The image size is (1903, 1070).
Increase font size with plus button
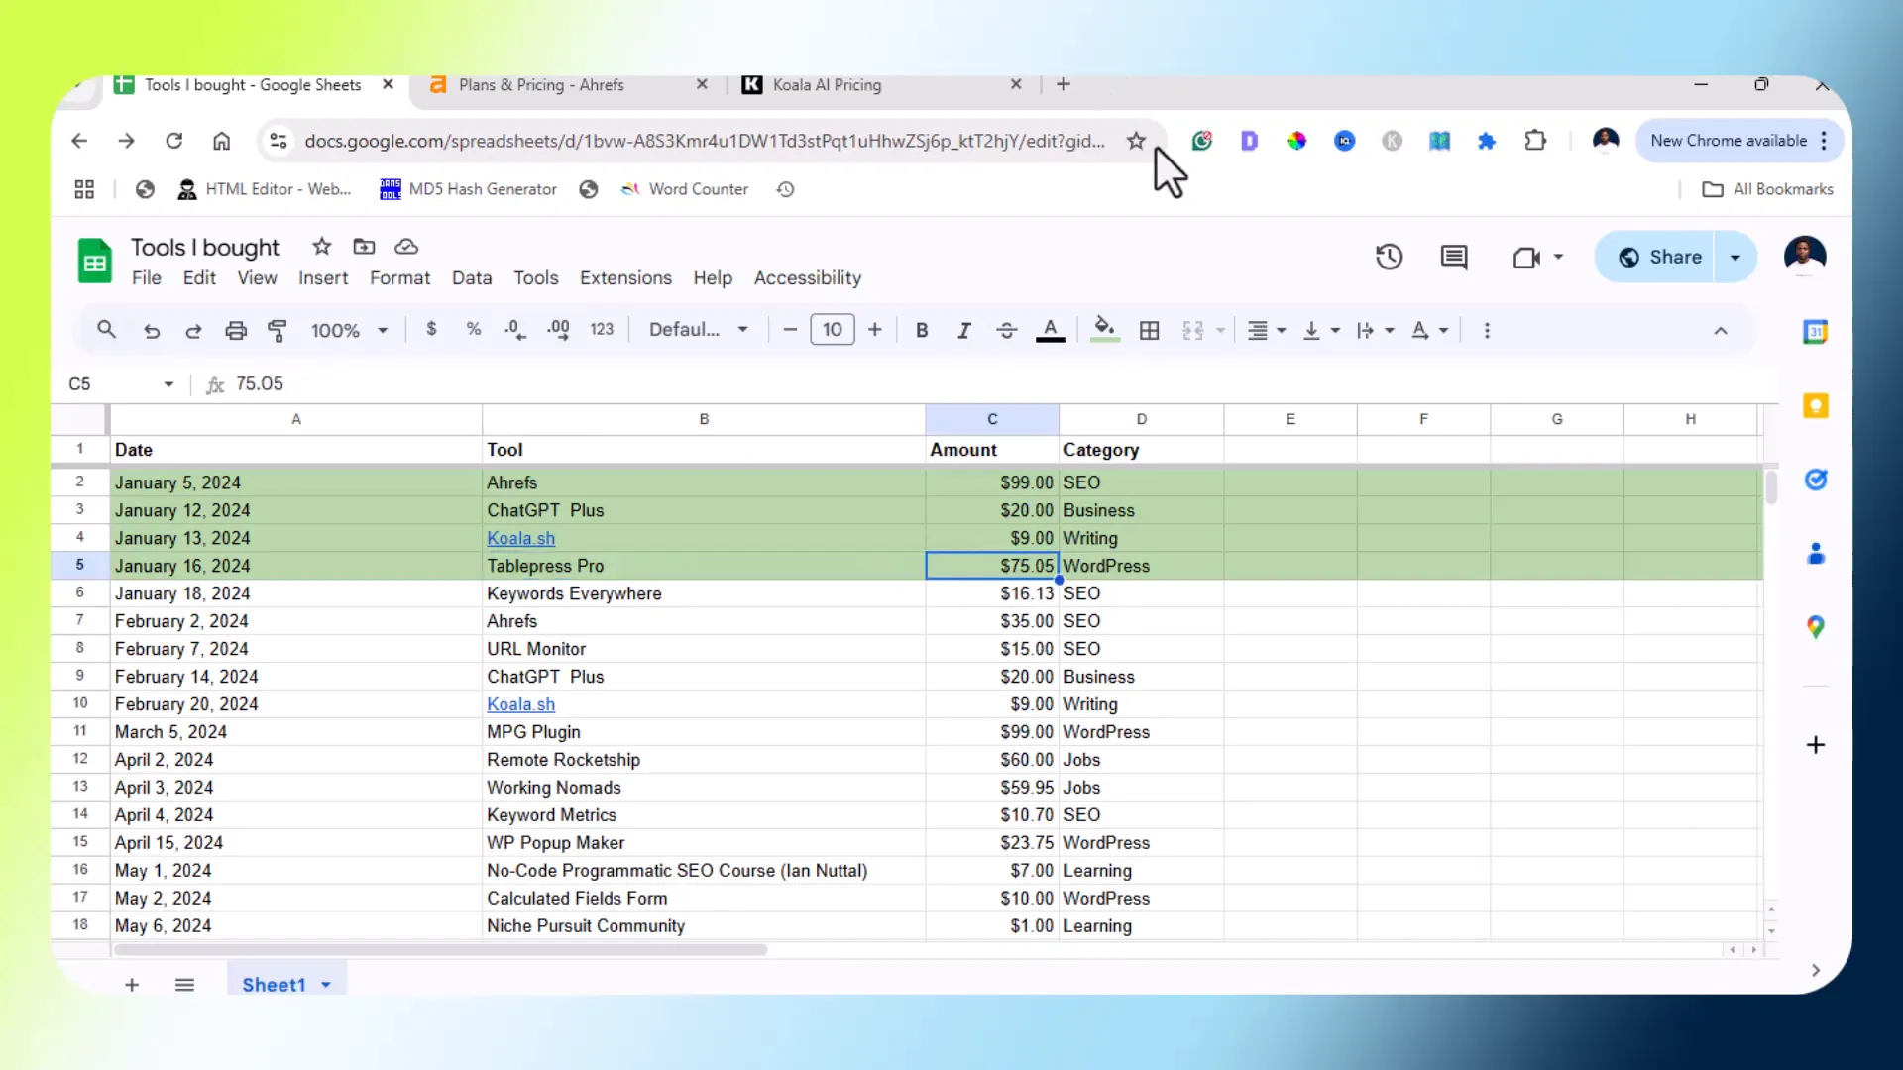tap(874, 330)
